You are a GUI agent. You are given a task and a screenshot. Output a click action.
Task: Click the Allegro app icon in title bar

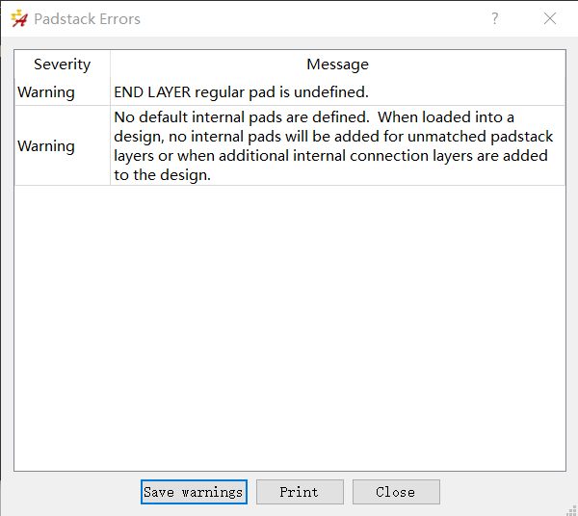click(19, 19)
